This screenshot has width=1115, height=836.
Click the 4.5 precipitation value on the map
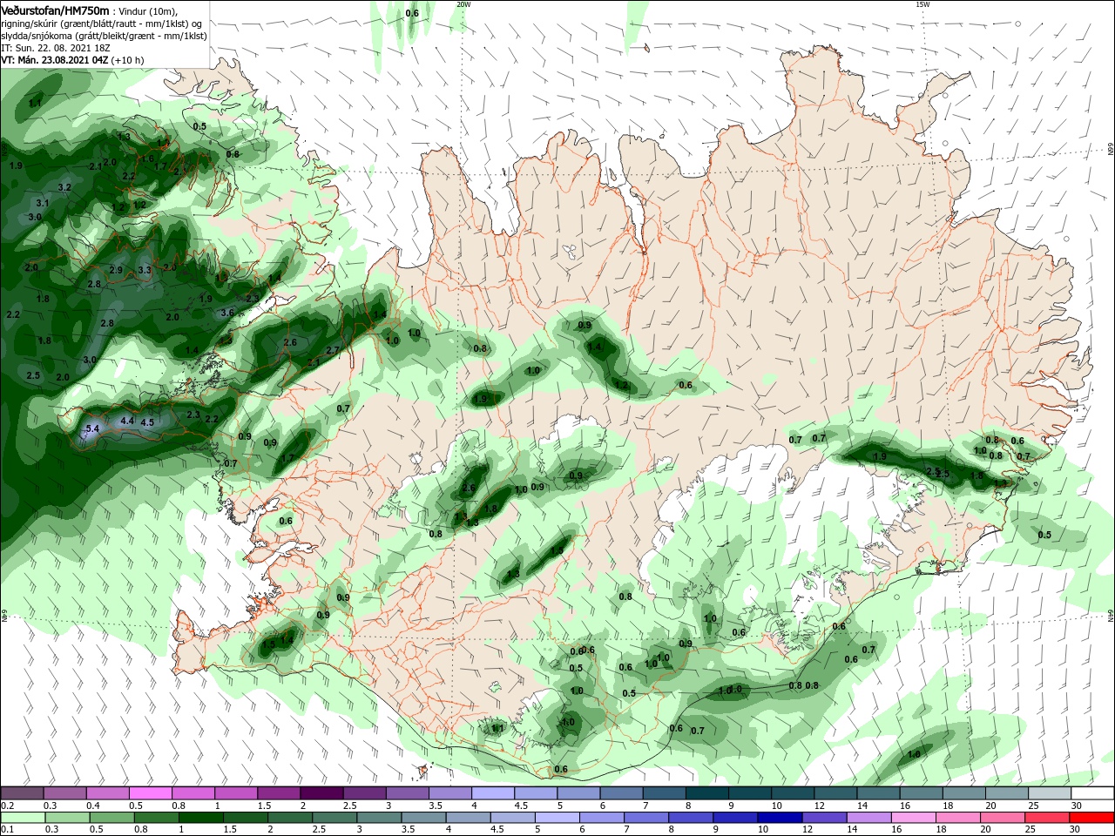[147, 422]
